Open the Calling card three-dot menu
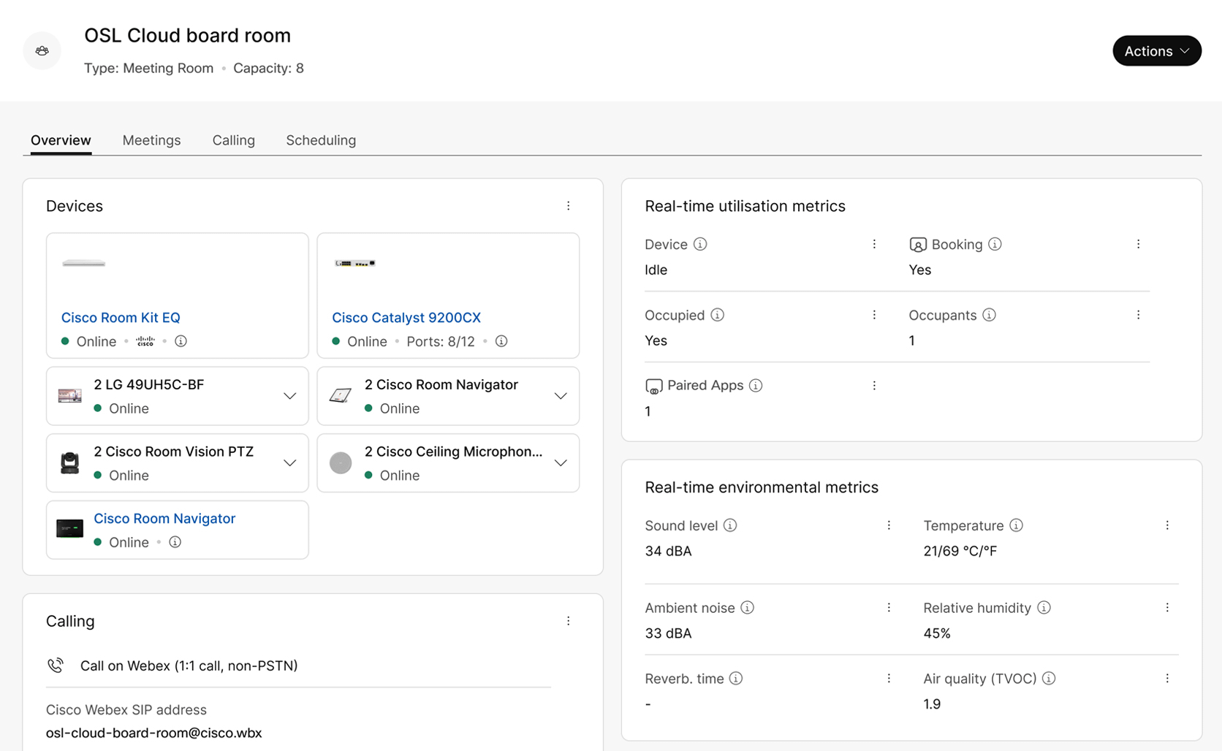The image size is (1222, 751). click(568, 621)
